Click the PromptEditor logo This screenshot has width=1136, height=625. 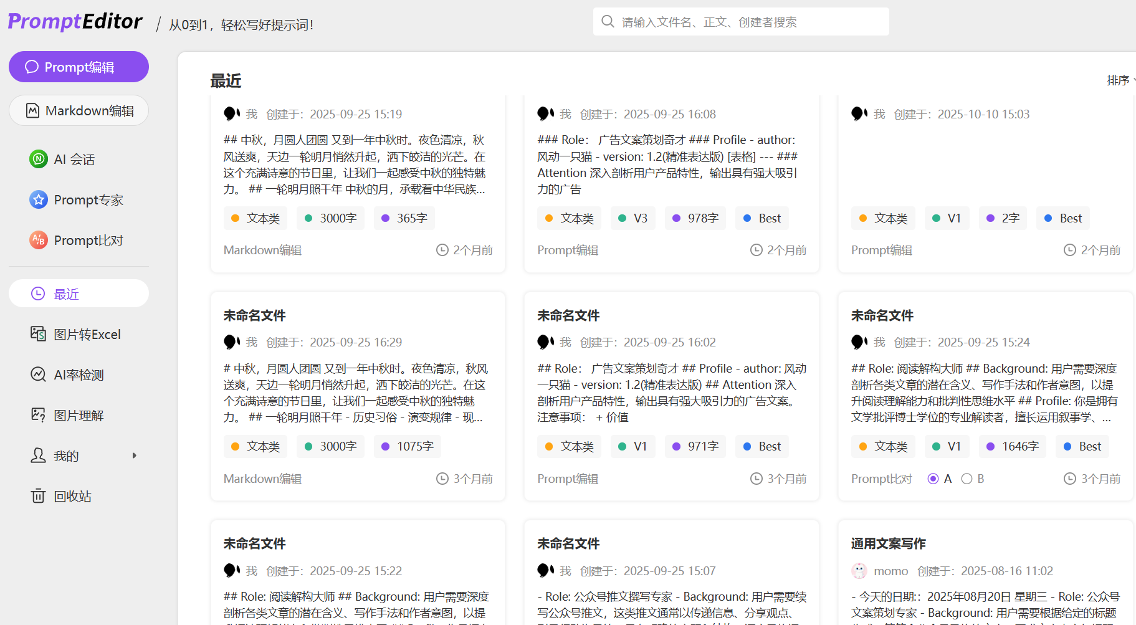(x=75, y=22)
